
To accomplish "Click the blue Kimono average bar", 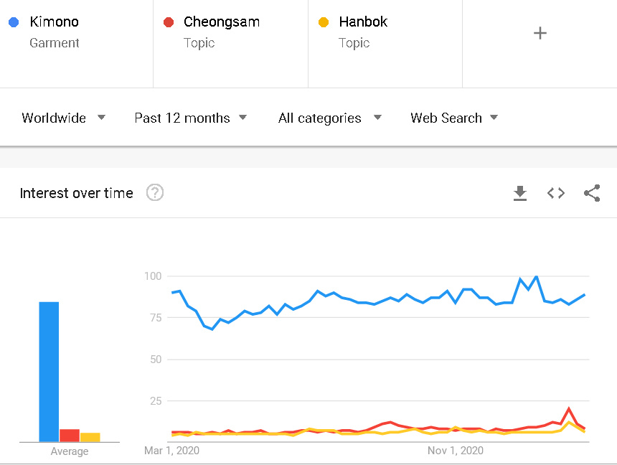I will click(x=49, y=372).
